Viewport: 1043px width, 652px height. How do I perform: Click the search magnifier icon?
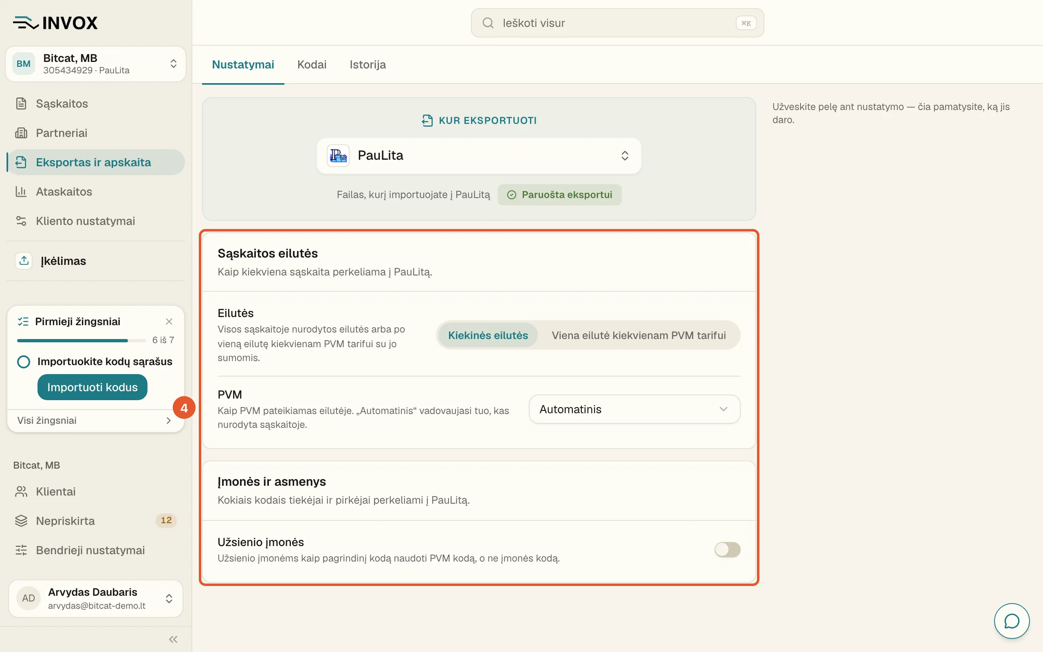pos(488,23)
